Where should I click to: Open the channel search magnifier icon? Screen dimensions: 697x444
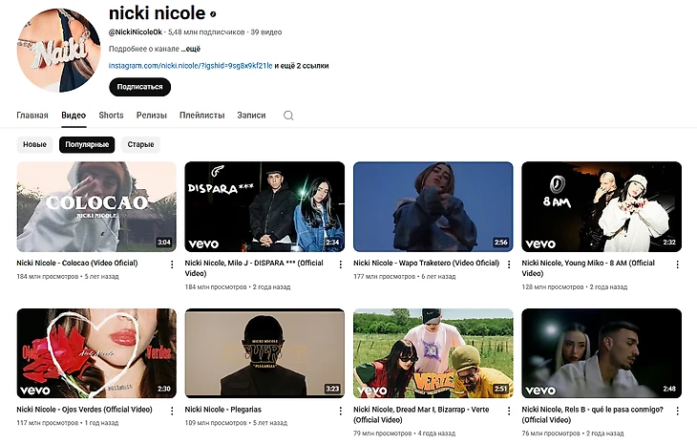point(288,116)
